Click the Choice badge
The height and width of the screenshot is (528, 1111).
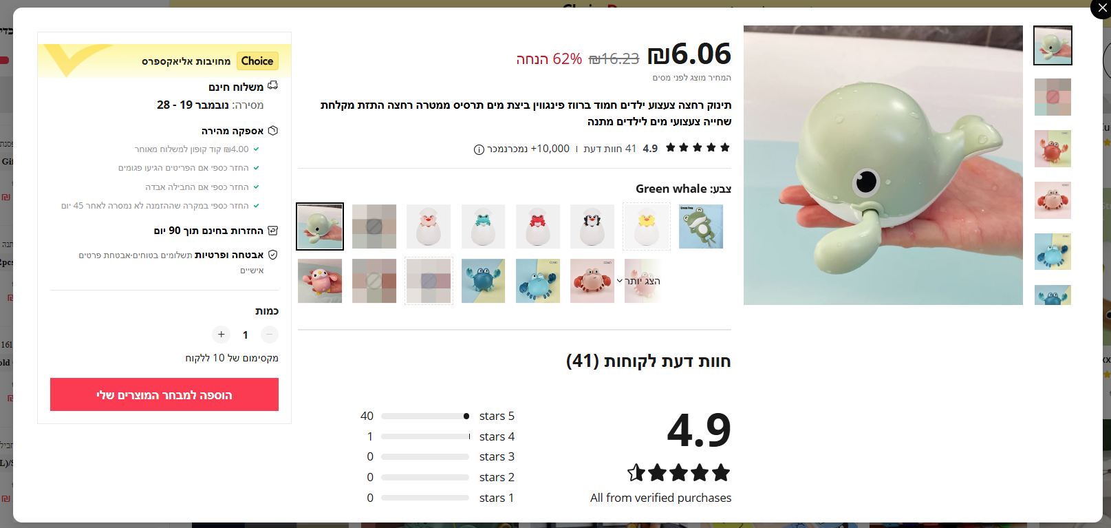click(x=257, y=61)
